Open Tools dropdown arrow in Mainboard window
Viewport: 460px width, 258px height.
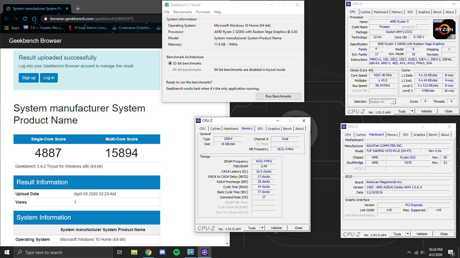pyautogui.click(x=408, y=234)
